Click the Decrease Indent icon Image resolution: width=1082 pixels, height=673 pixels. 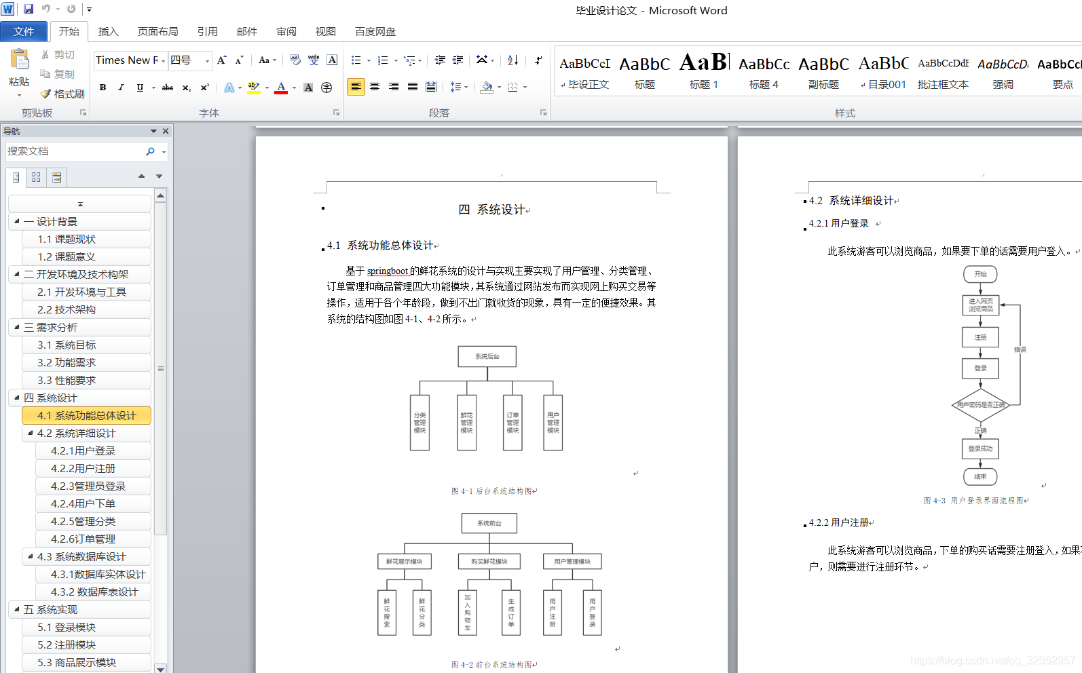440,60
